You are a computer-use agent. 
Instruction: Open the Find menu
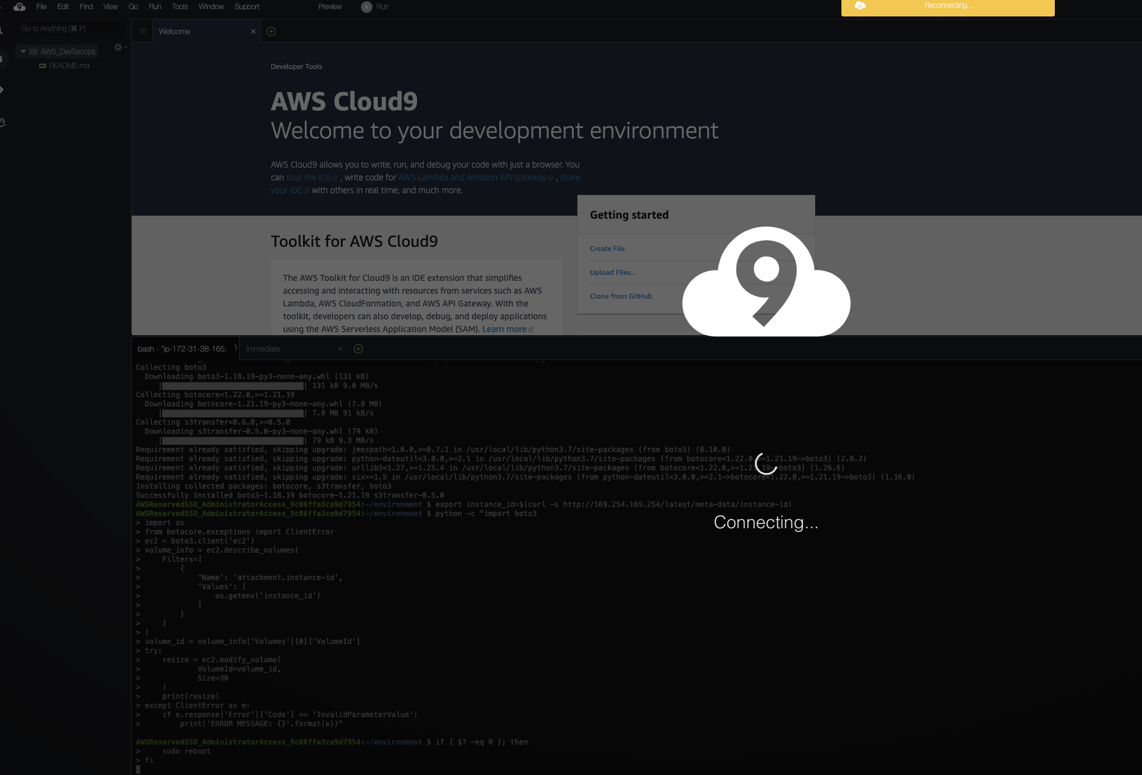(x=86, y=7)
